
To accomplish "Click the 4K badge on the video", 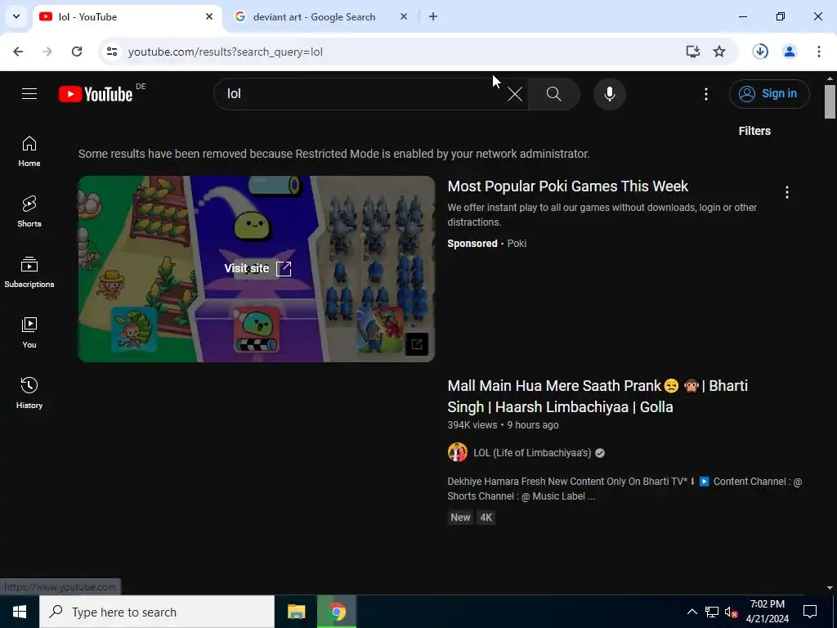I will click(x=486, y=518).
